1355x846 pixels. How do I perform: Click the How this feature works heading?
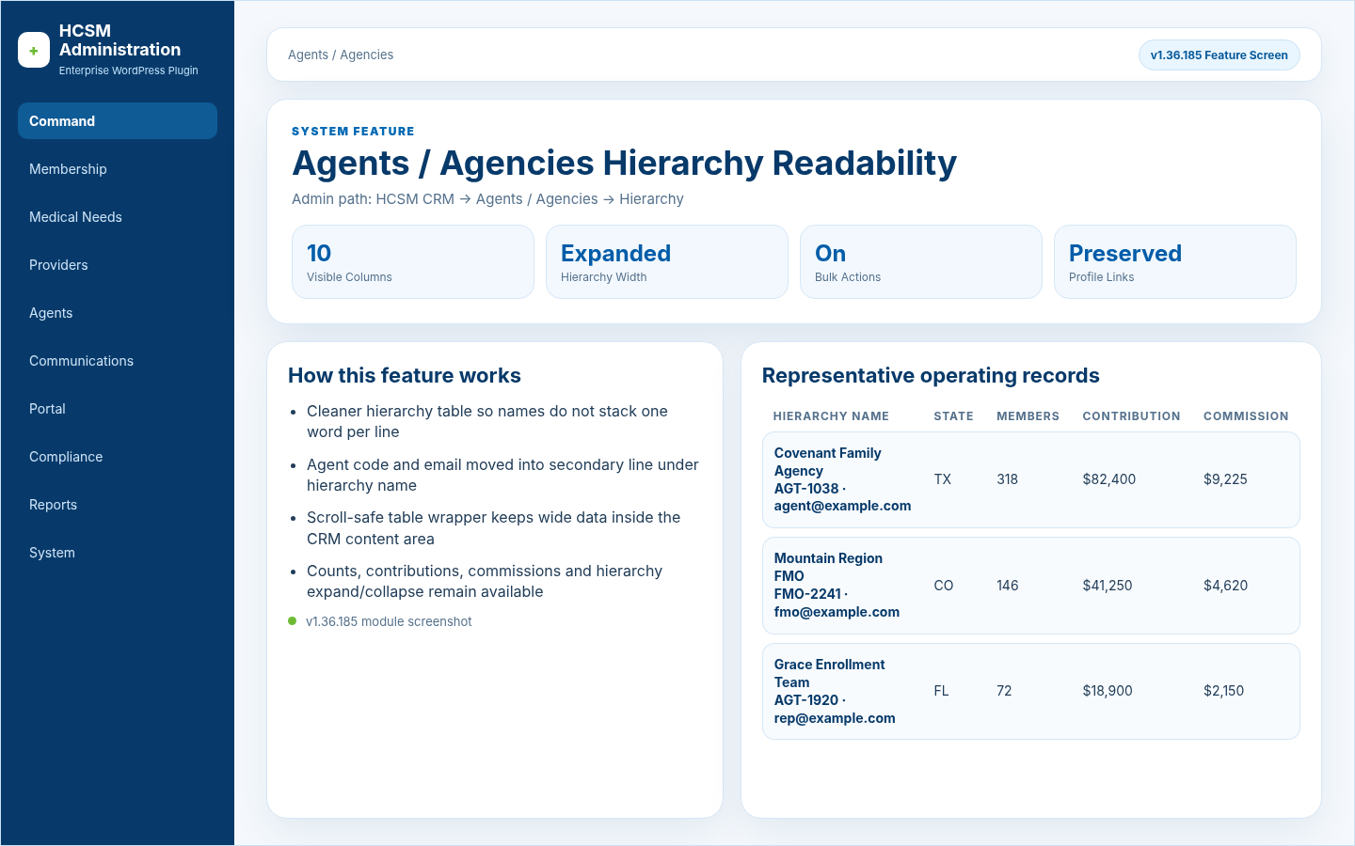tap(405, 376)
